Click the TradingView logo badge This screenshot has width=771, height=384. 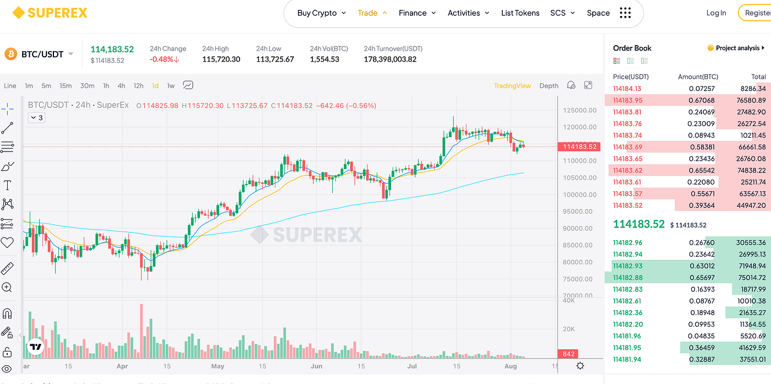coord(36,347)
